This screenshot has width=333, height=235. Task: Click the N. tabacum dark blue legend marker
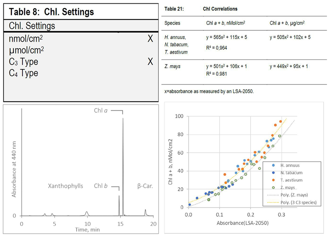tap(274, 173)
